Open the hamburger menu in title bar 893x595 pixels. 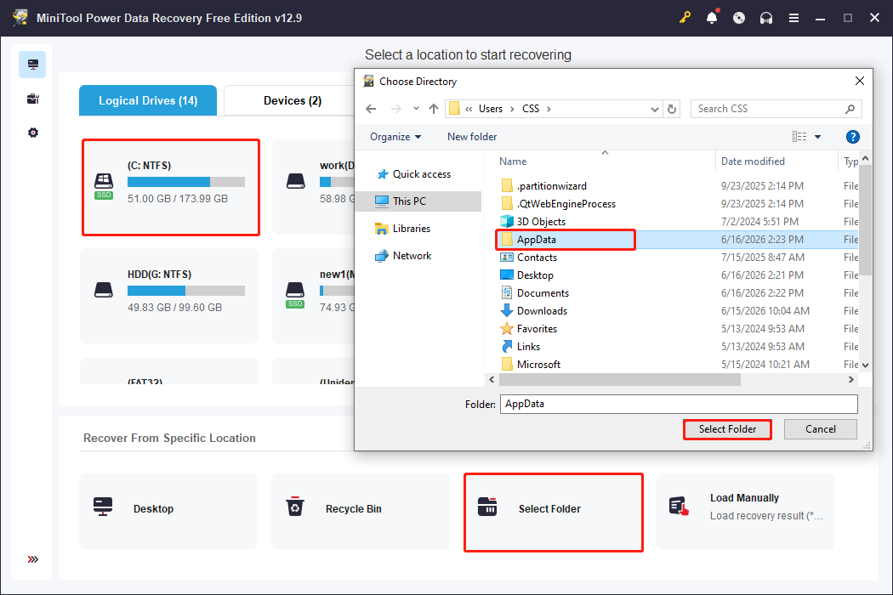pos(793,18)
